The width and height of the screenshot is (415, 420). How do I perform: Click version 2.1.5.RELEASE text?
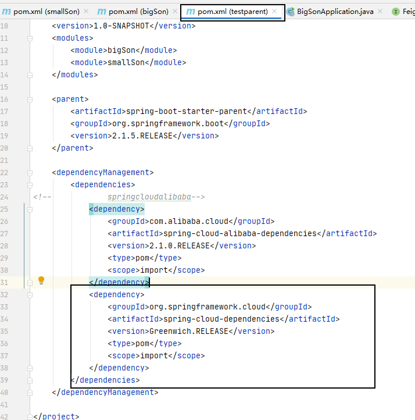(x=142, y=136)
